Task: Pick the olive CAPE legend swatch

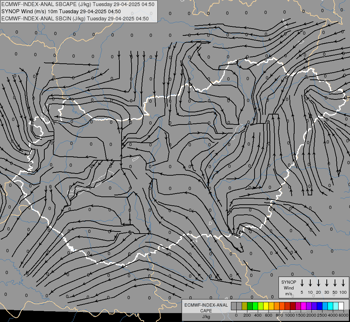Action: click(x=245, y=306)
